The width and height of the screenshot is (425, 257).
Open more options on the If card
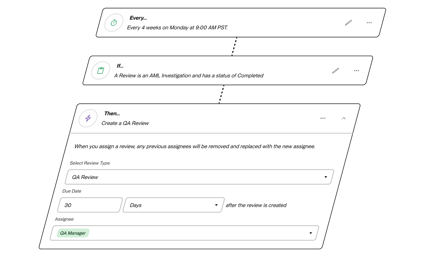(357, 71)
